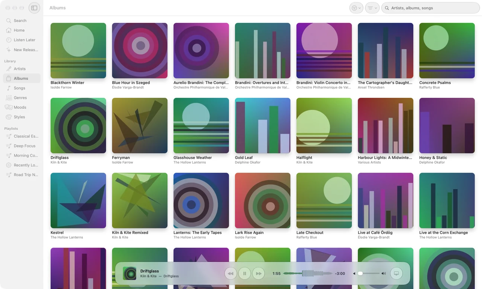
Task: Click the Listen Later clock icon
Action: (9, 40)
